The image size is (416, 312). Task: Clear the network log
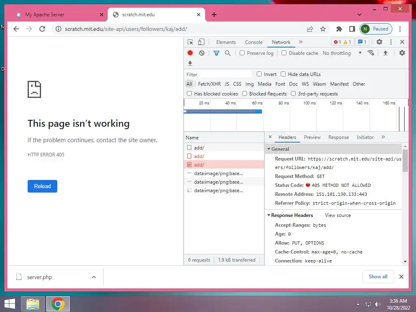click(201, 53)
